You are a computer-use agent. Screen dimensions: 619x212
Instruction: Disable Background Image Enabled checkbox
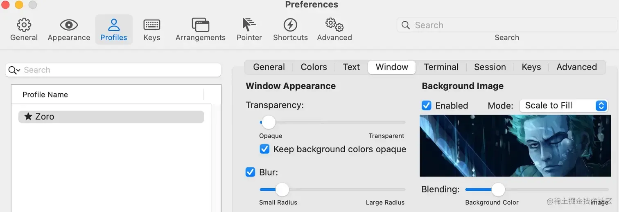(426, 106)
